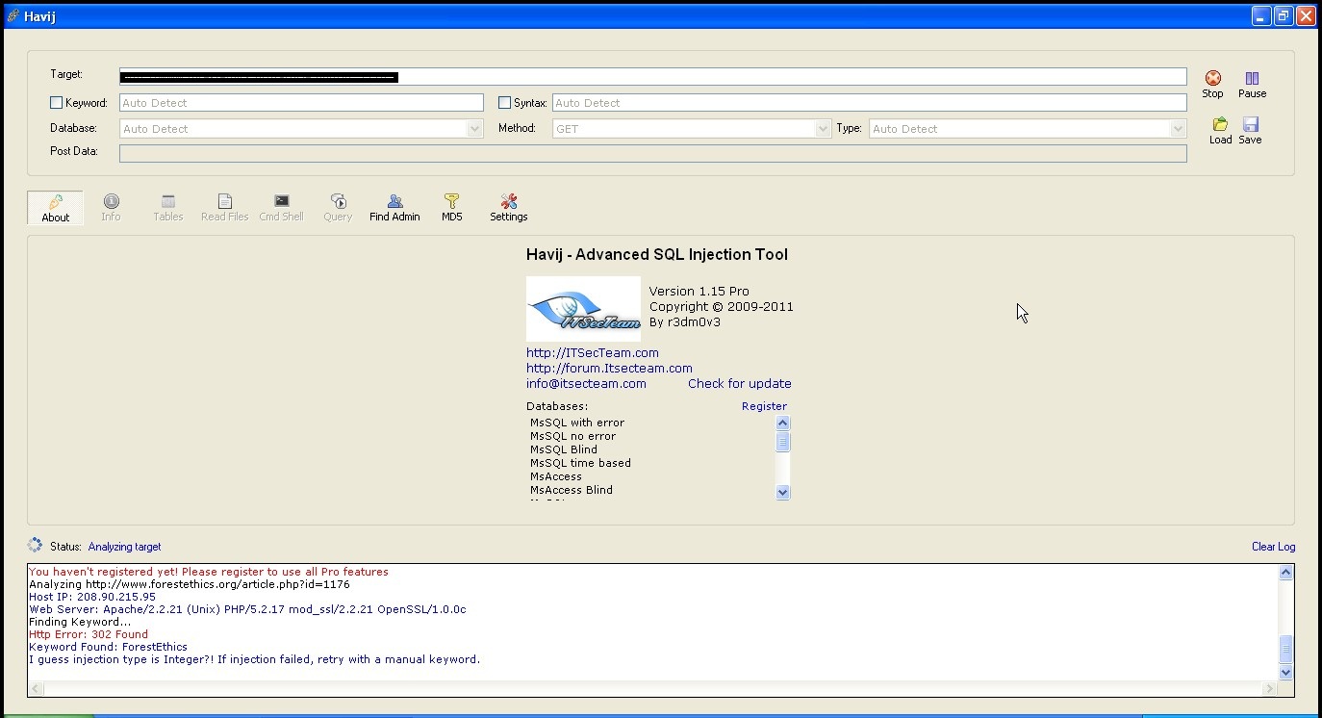Minimize the Havij window
This screenshot has width=1322, height=718.
click(1261, 16)
